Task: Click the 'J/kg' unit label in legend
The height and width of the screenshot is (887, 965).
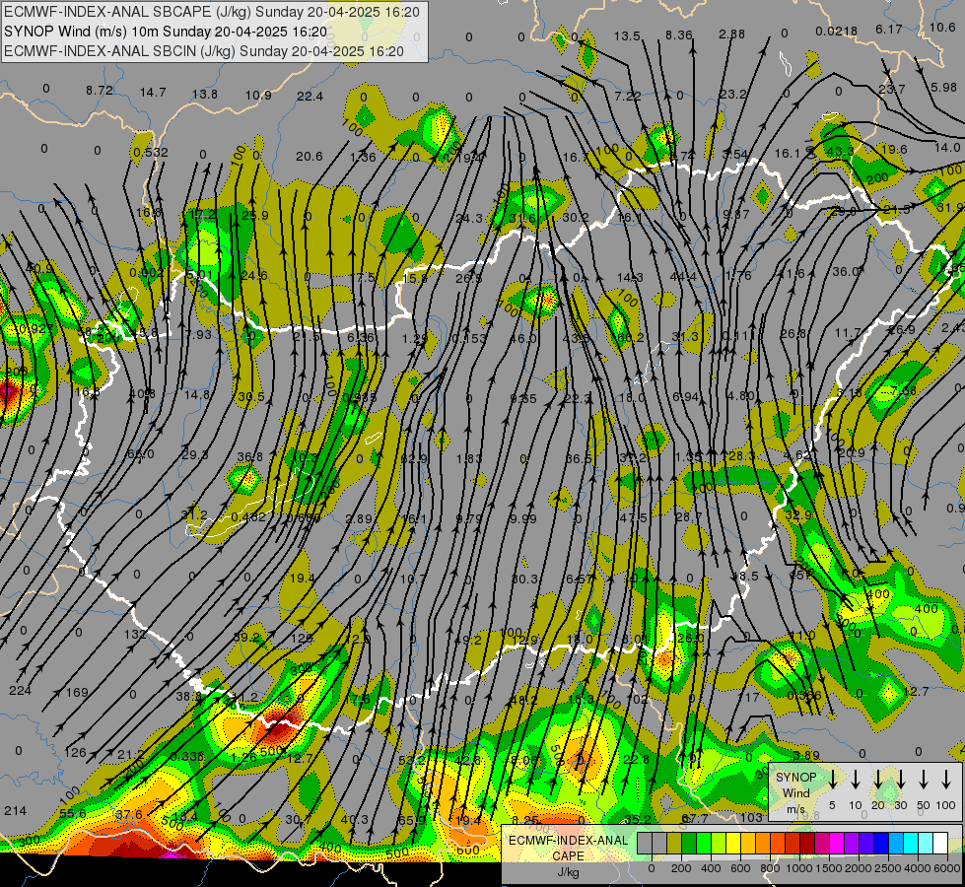Action: [568, 872]
